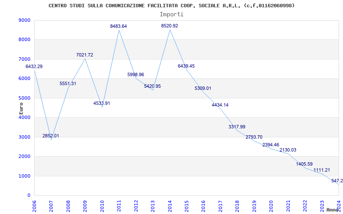Click the CENTRO STUDI chart heading text
343x214 pixels.
[x=171, y=6]
